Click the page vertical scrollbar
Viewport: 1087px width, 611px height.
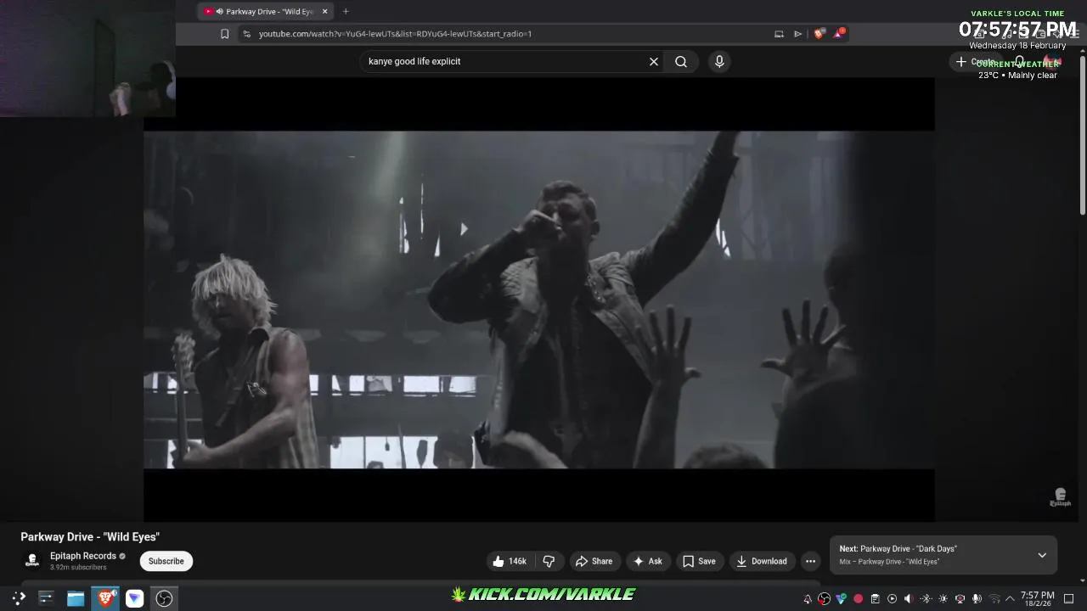coord(1082,136)
